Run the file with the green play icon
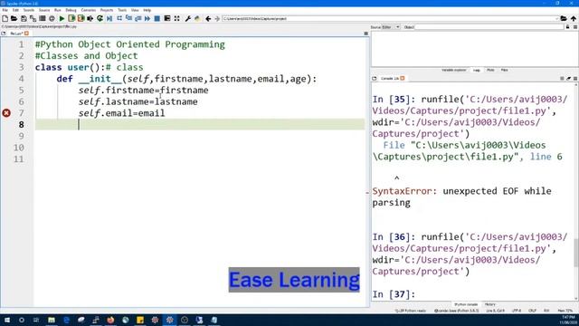Screen dimensions: 579x326 (62, 18)
